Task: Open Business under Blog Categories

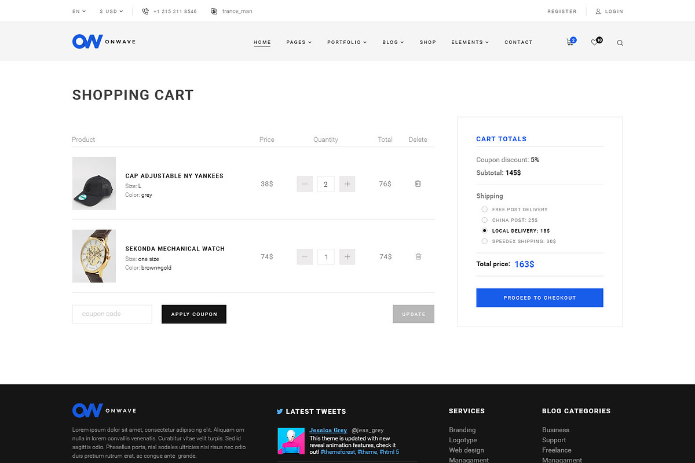Action: (x=555, y=430)
